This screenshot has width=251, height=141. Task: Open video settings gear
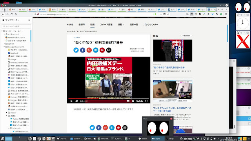(133, 101)
